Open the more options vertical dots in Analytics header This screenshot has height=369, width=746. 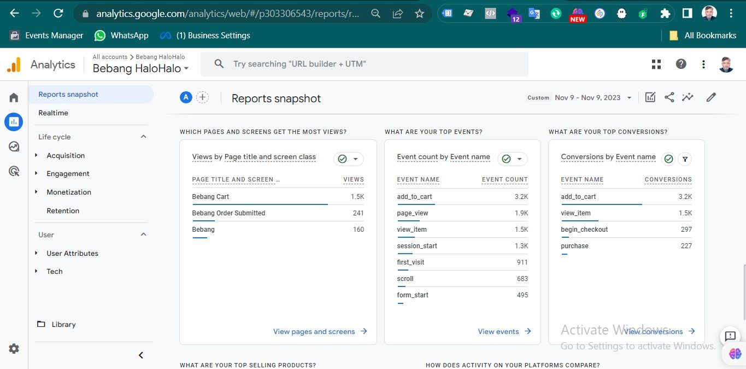pos(703,64)
